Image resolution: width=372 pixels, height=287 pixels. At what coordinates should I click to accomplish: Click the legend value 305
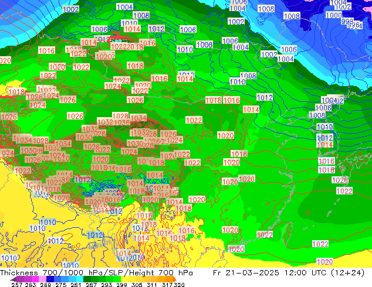pos(137,285)
